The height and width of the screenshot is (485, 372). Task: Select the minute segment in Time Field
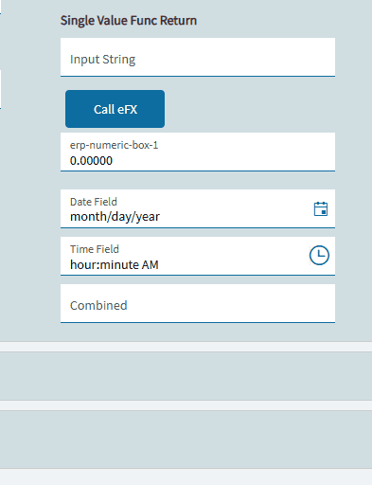(x=119, y=264)
